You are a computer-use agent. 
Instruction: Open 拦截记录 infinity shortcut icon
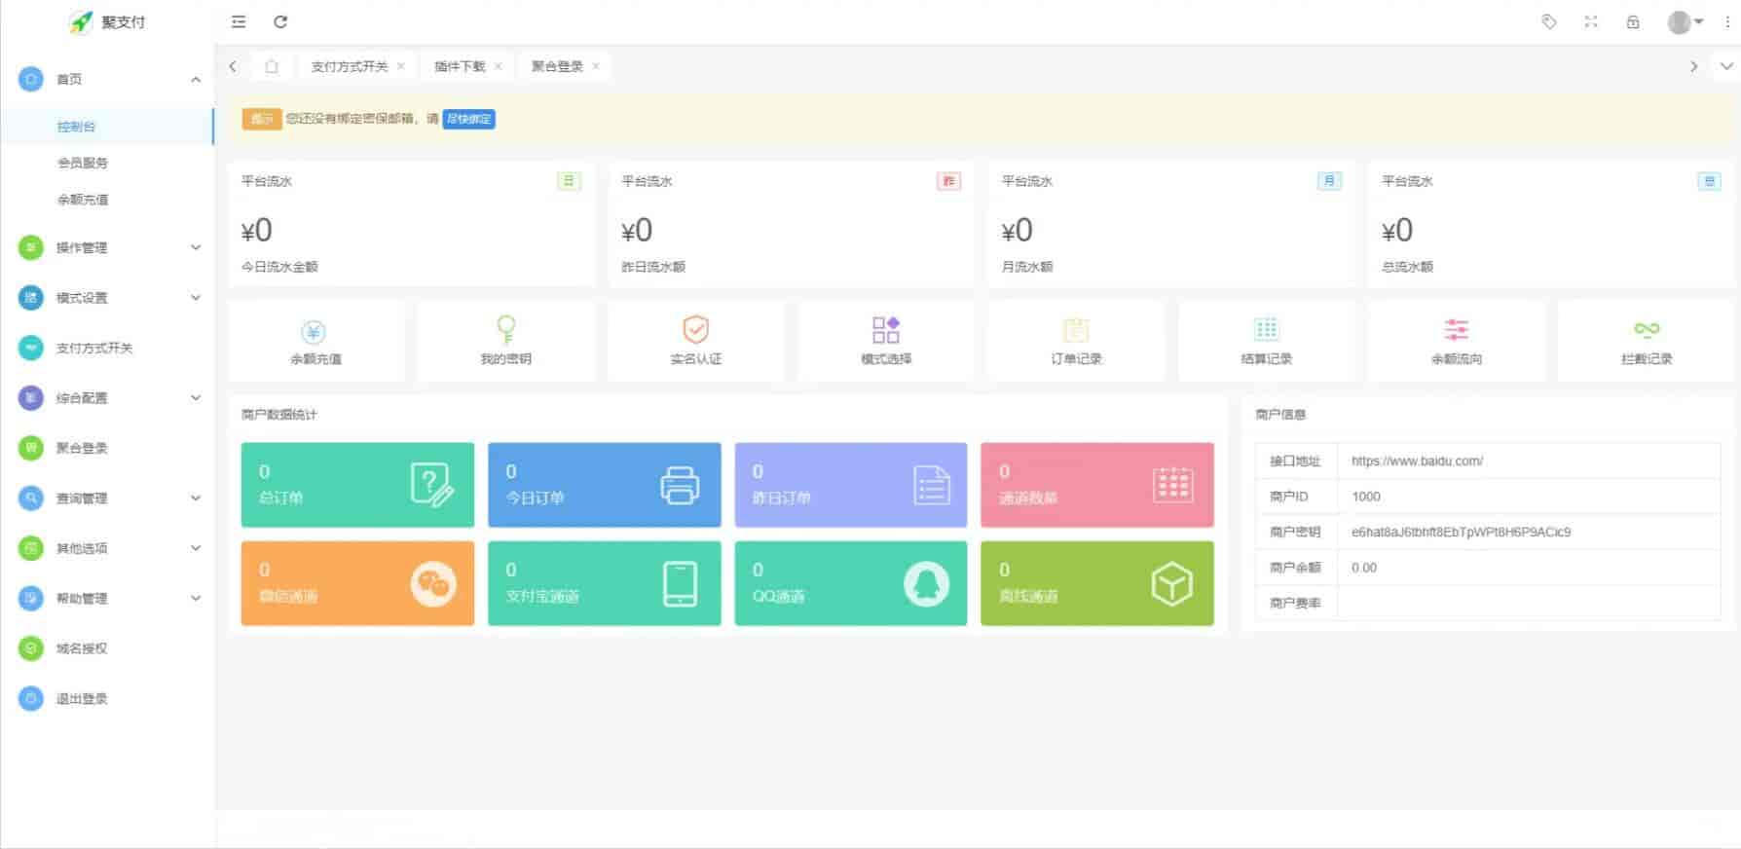pyautogui.click(x=1646, y=330)
